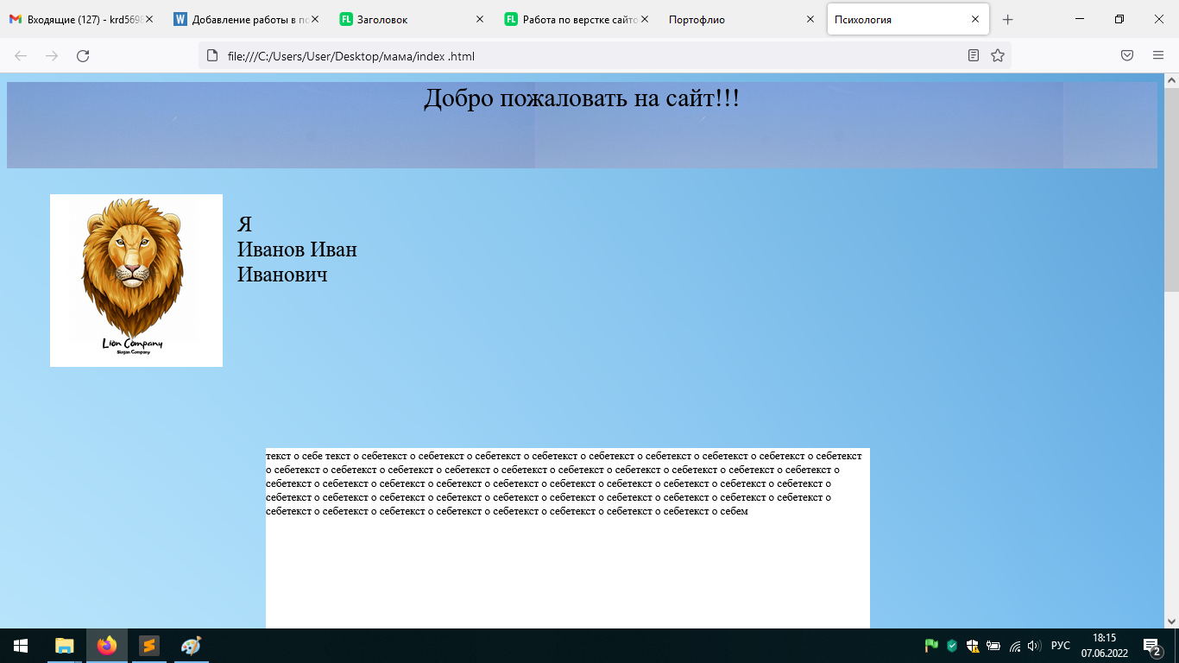Click the Windows Security tray icon
The width and height of the screenshot is (1179, 663).
coord(973,646)
